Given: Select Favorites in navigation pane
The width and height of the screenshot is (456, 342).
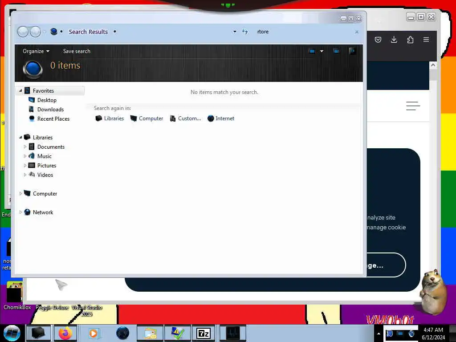Looking at the screenshot, I should tap(43, 91).
